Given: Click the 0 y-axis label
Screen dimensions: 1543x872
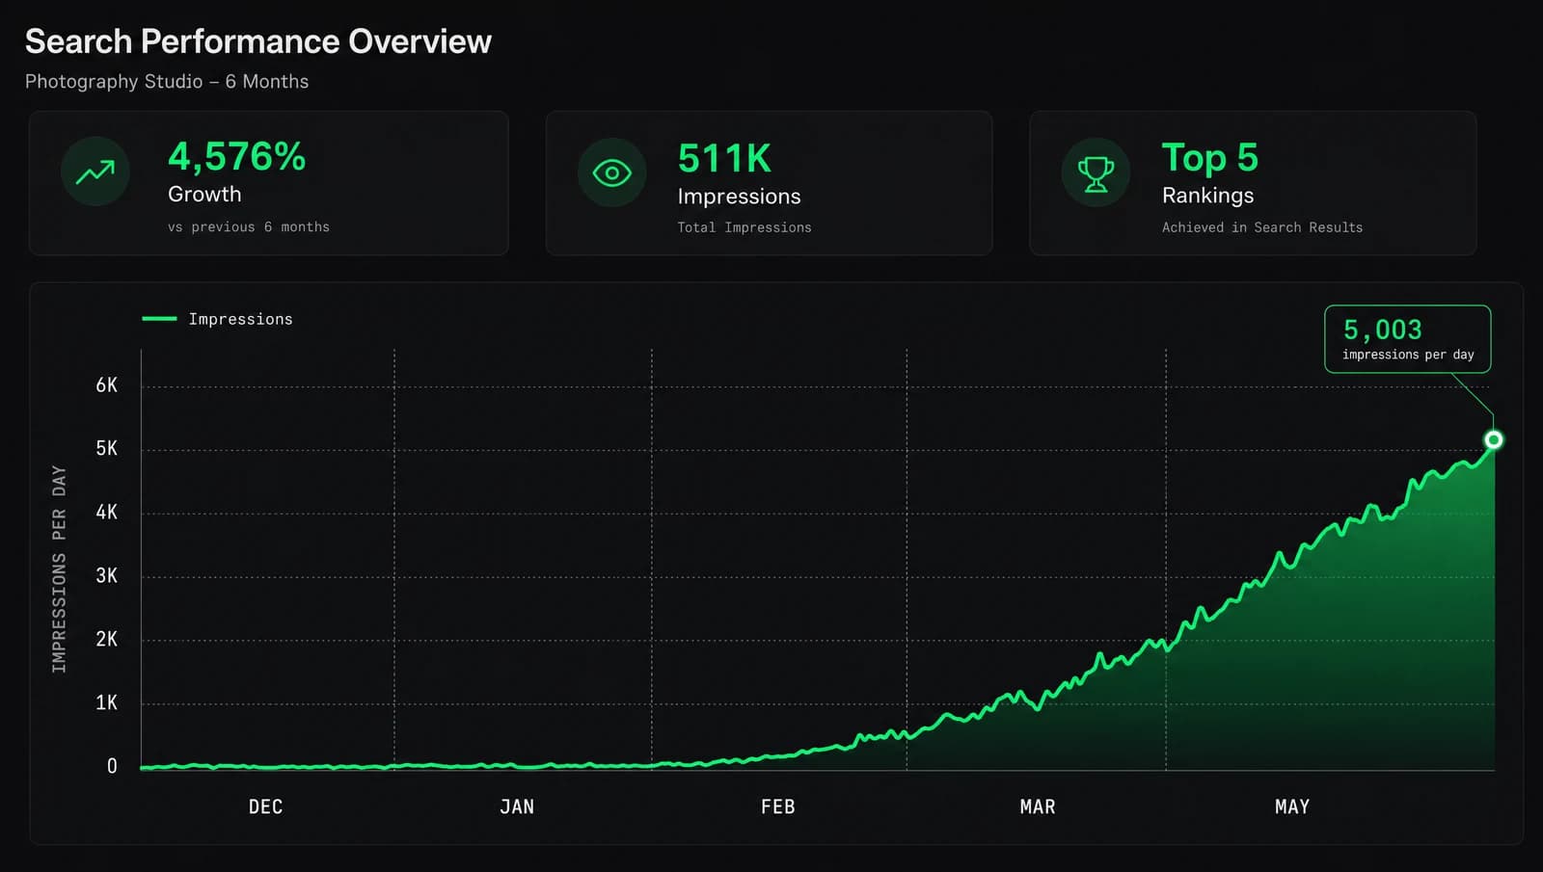Looking at the screenshot, I should pyautogui.click(x=112, y=767).
